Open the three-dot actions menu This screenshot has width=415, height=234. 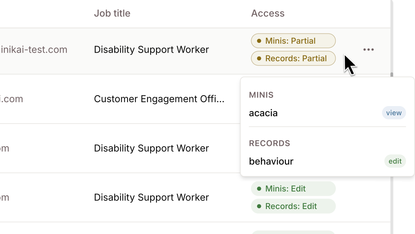click(x=368, y=50)
